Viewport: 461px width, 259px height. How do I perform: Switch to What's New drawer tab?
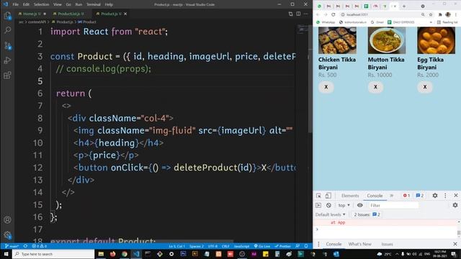(360, 244)
